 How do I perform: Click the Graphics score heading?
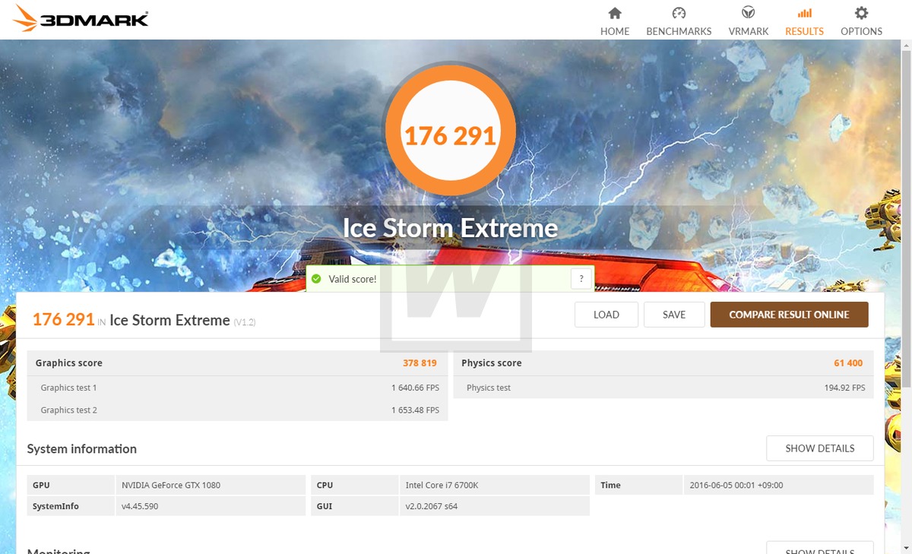point(68,363)
